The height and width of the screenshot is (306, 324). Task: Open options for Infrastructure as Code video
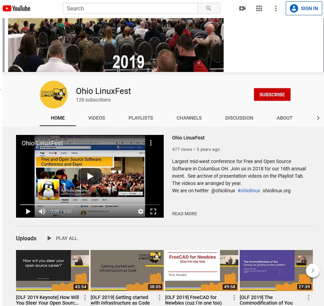pos(160,297)
